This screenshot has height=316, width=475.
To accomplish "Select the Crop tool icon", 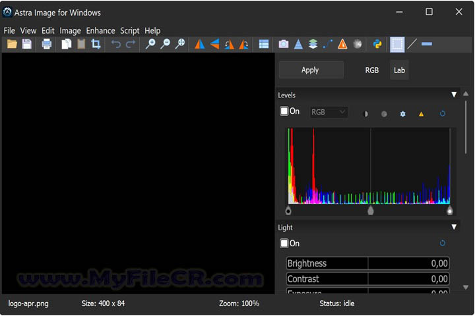I will 96,44.
